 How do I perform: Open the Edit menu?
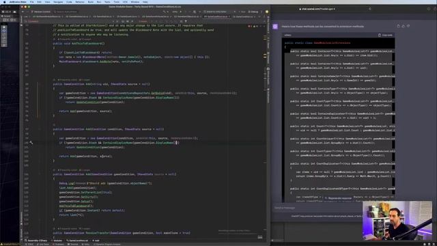point(40,2)
